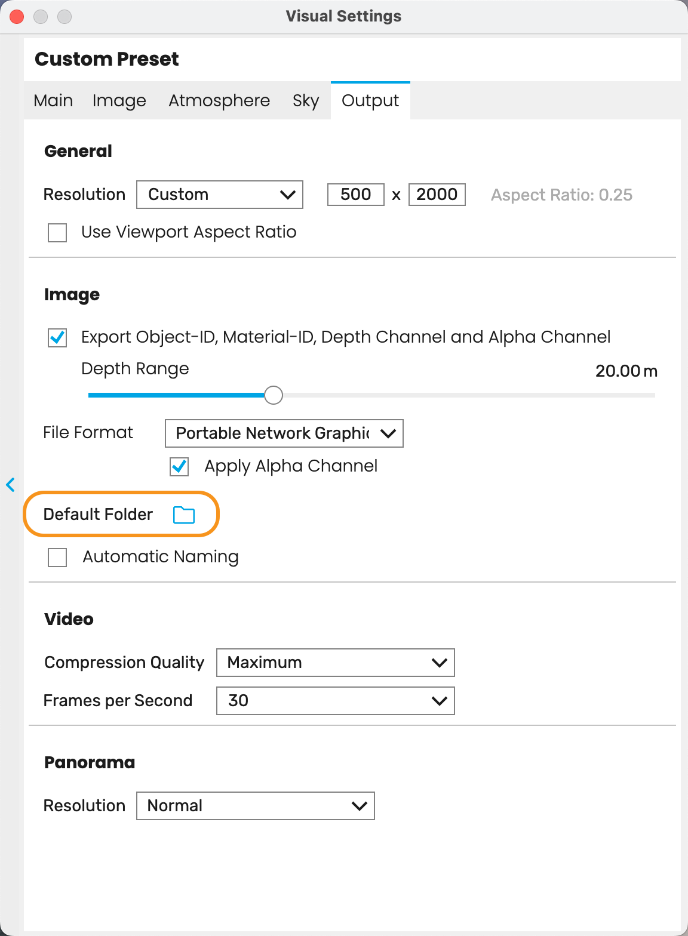
Task: Click the height field showing 2000
Action: [x=437, y=195]
